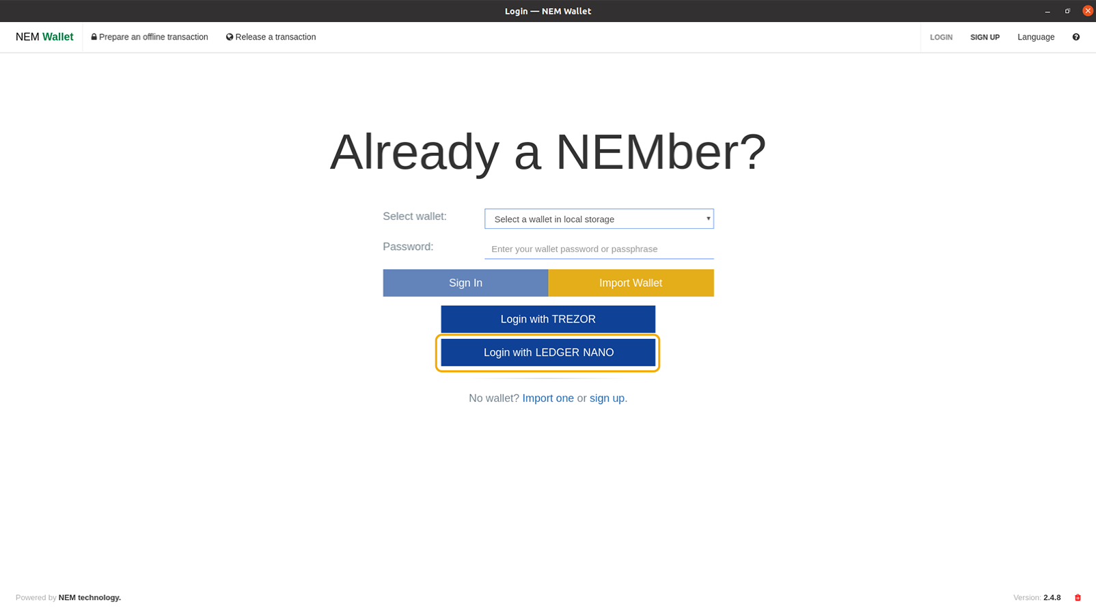Choose Login with TREZOR

tap(548, 319)
